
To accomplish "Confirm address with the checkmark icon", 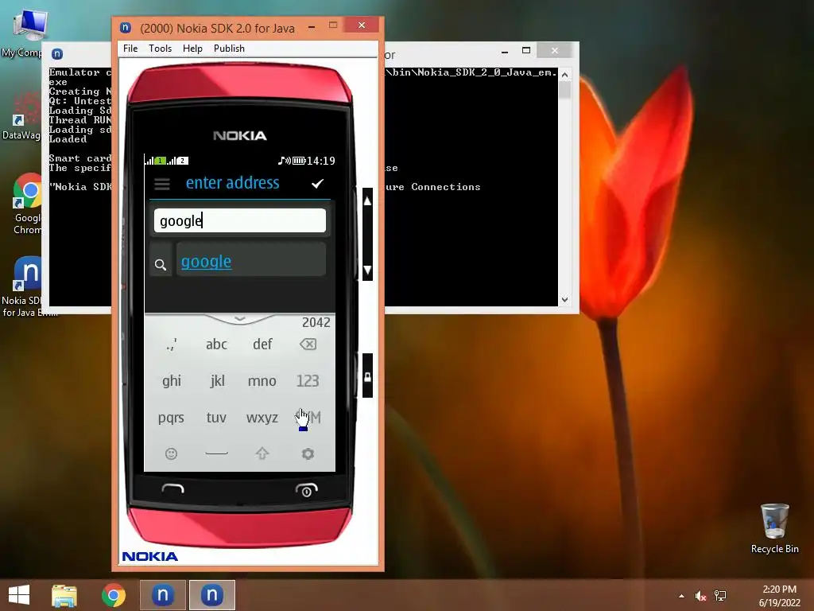I will [x=317, y=184].
